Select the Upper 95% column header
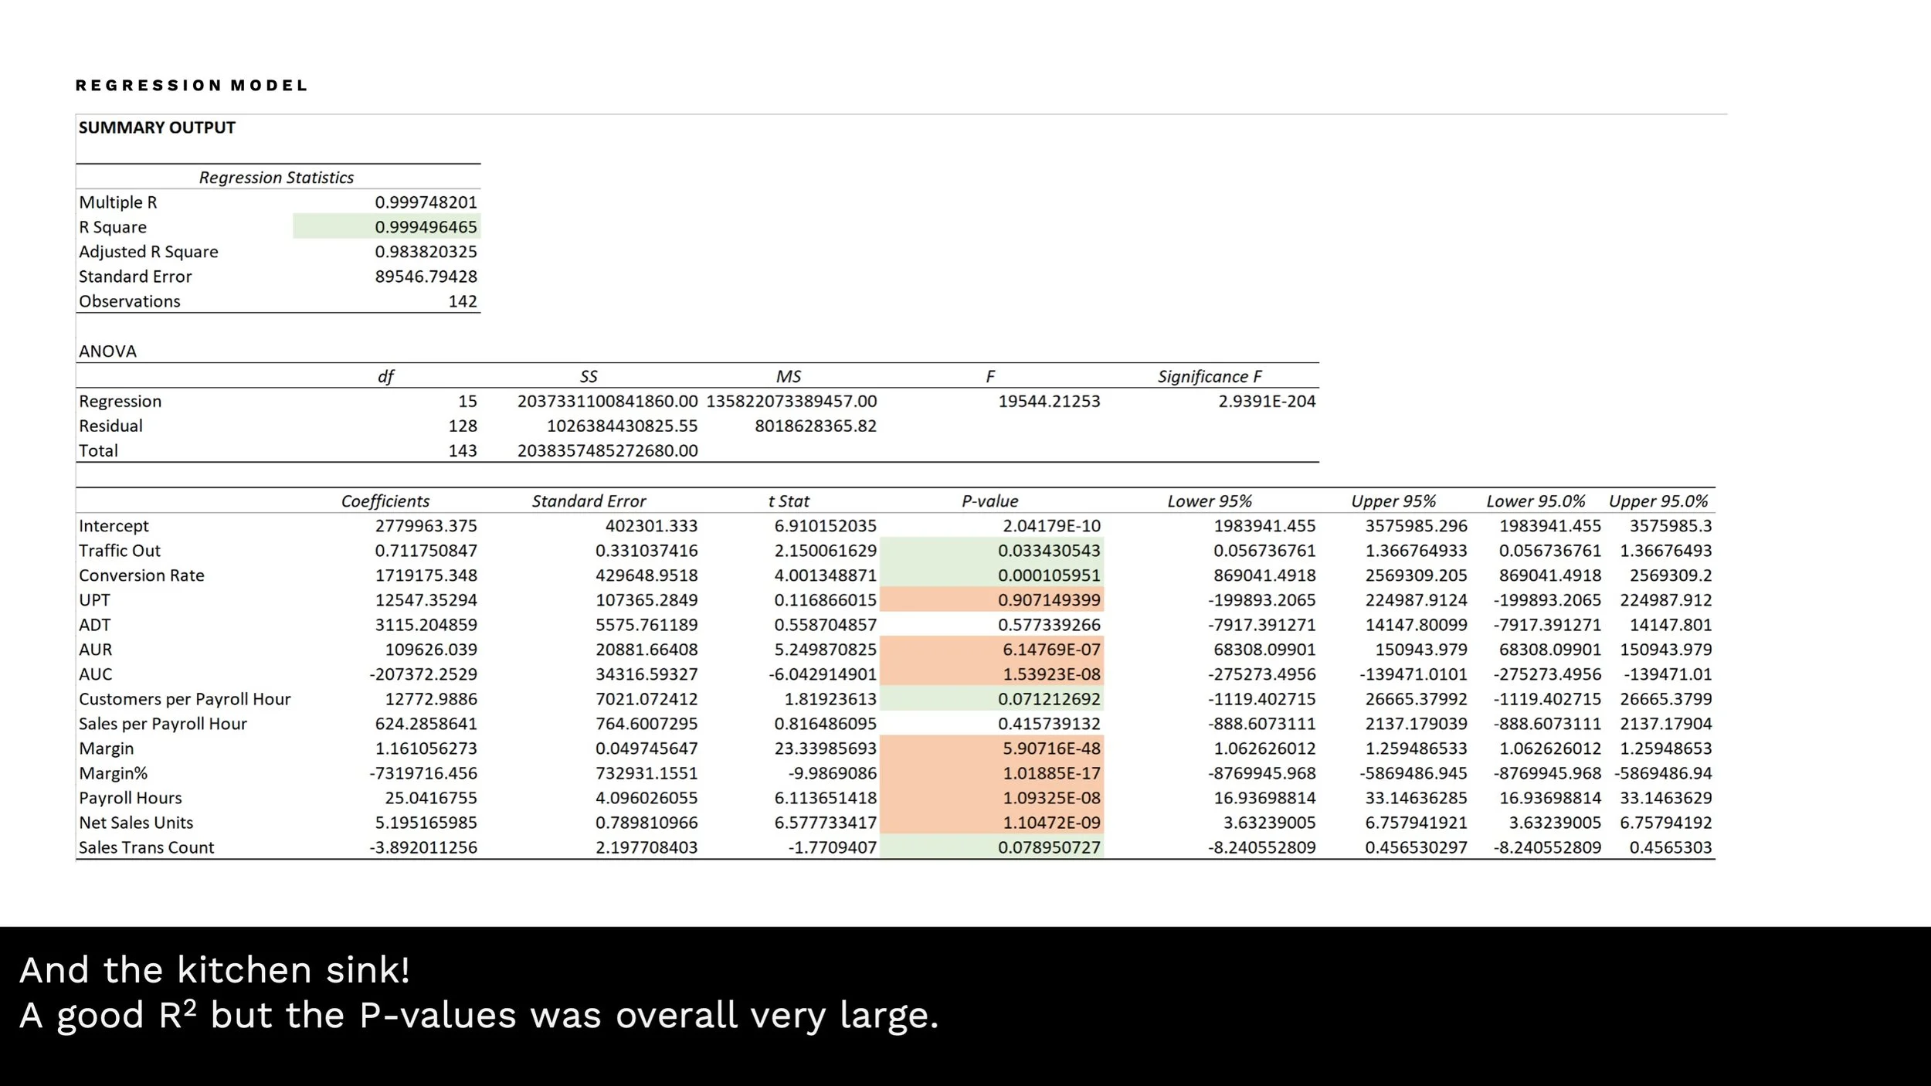The height and width of the screenshot is (1086, 1931). tap(1393, 501)
